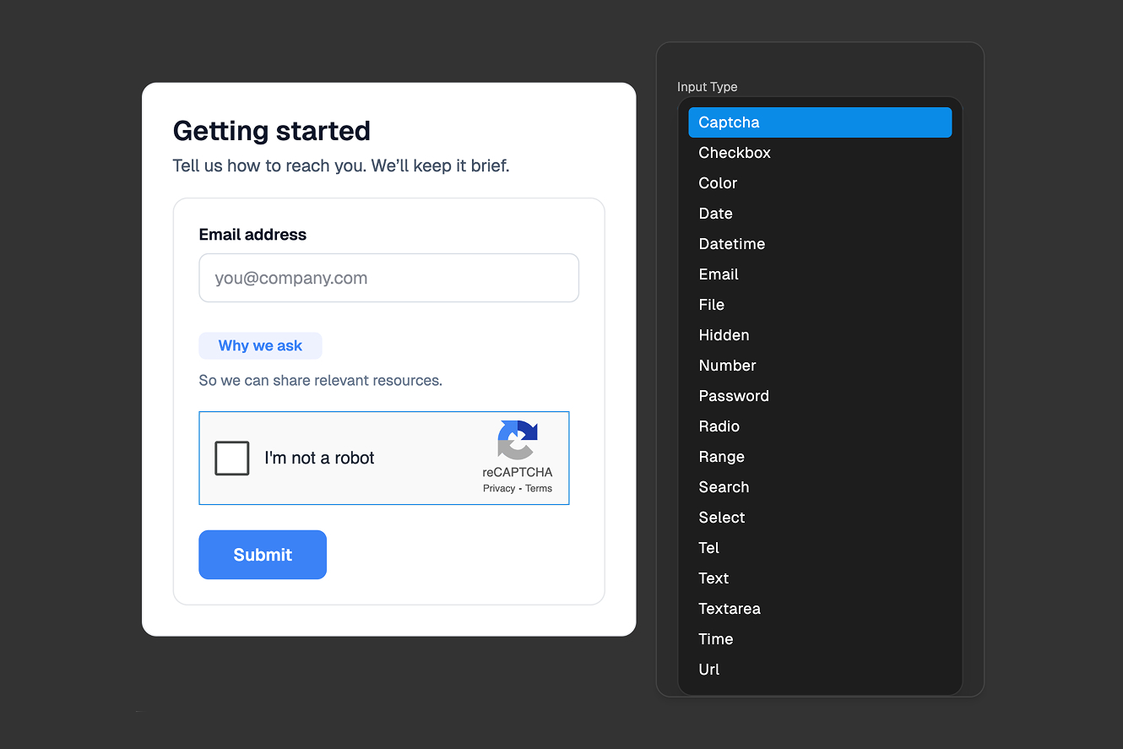The width and height of the screenshot is (1123, 749).
Task: Click the Getting started heading
Action: [272, 131]
